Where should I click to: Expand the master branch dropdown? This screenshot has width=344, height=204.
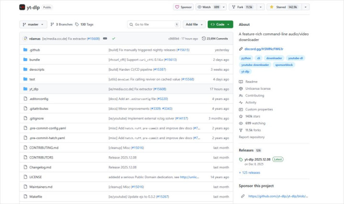pos(33,24)
